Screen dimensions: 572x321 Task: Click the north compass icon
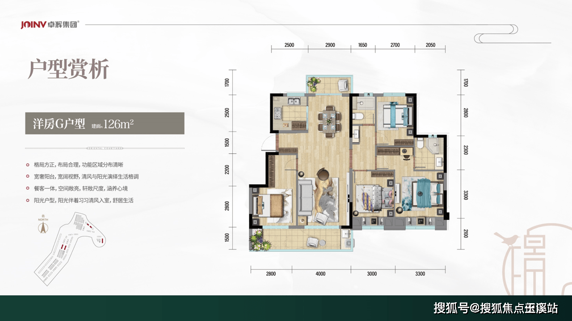pos(43,225)
